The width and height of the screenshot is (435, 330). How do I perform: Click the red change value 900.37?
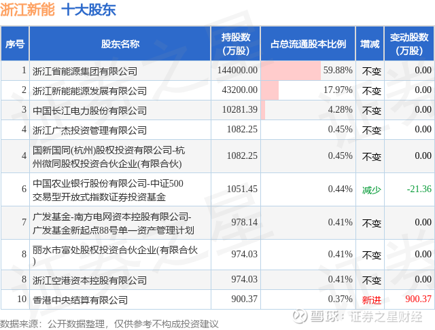pyautogui.click(x=419, y=299)
